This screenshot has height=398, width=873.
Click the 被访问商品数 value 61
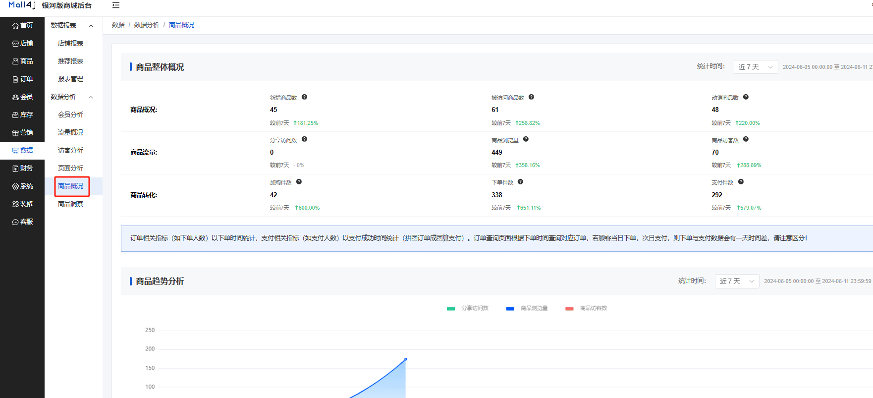click(x=495, y=110)
